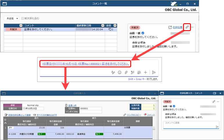Click the verified badge next to 山田 一朗 in the comment list
The image size is (224, 140).
[x=143, y=33]
